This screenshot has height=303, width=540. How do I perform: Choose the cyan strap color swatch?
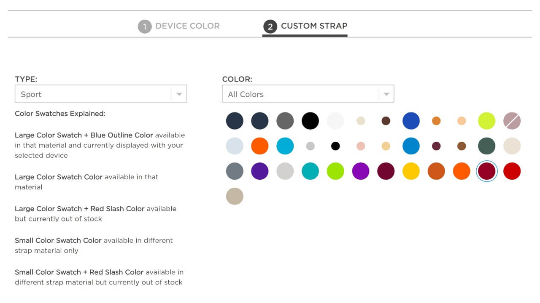click(285, 146)
